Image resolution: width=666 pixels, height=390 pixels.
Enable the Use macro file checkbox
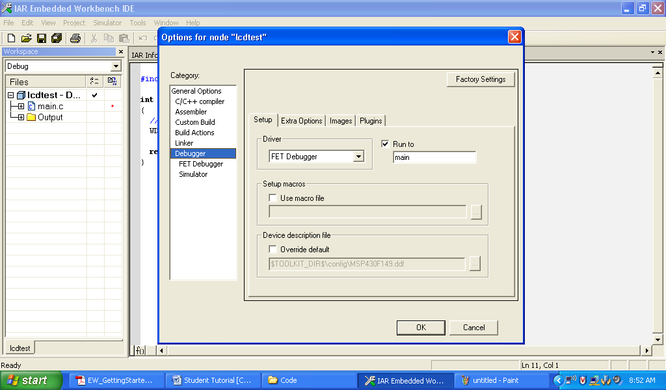273,198
